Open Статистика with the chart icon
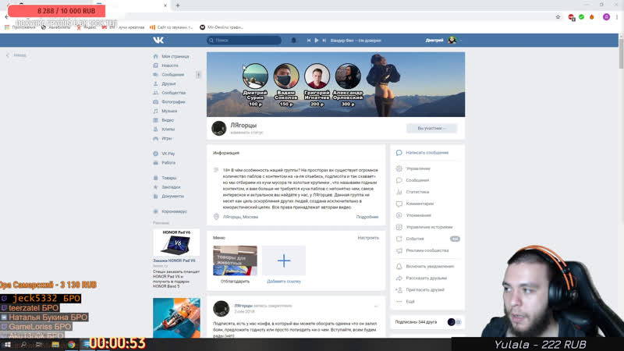 tap(399, 192)
